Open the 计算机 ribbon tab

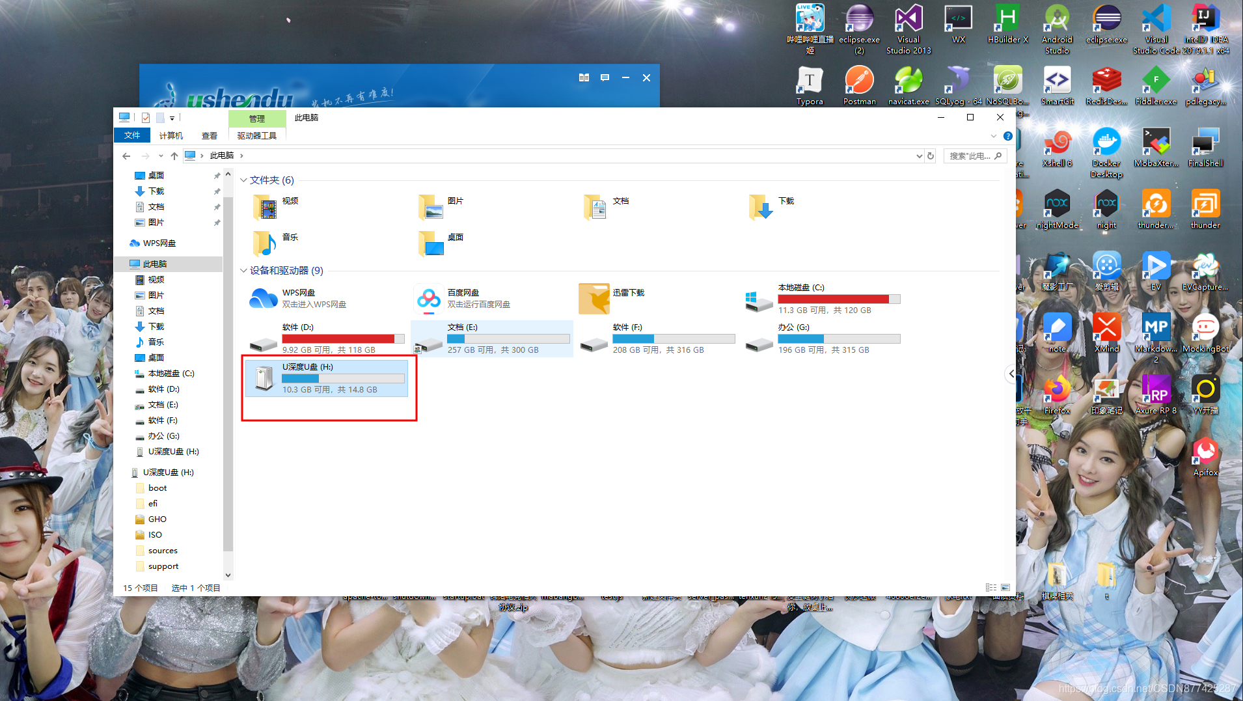click(171, 135)
